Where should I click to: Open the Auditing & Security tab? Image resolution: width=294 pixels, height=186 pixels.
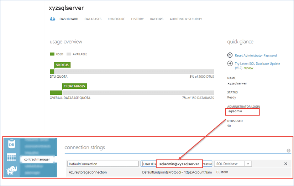pos(186,19)
